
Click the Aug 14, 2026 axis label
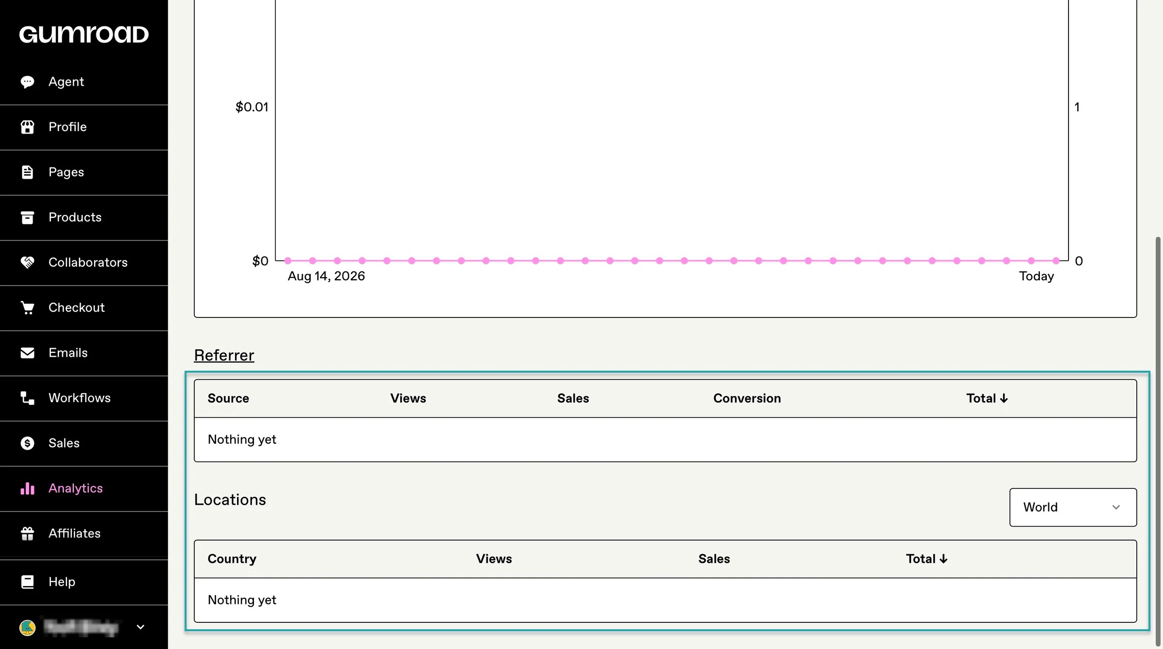point(326,276)
